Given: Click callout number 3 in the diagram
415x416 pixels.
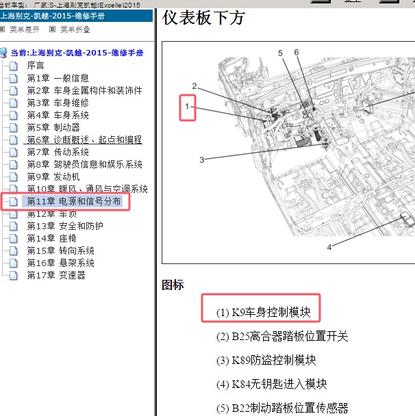Looking at the screenshot, I should pyautogui.click(x=202, y=159).
